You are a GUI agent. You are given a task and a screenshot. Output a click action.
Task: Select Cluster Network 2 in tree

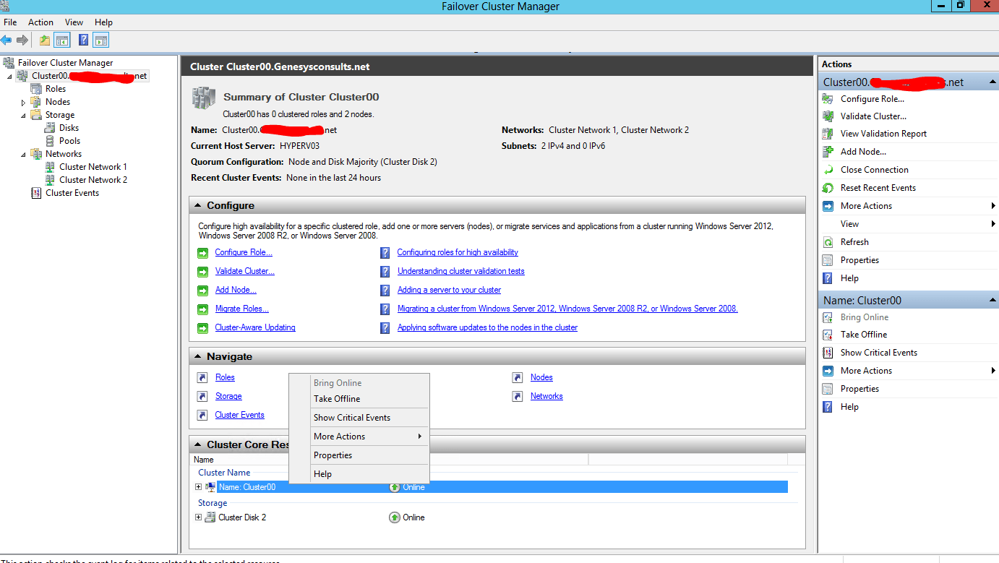click(x=93, y=180)
